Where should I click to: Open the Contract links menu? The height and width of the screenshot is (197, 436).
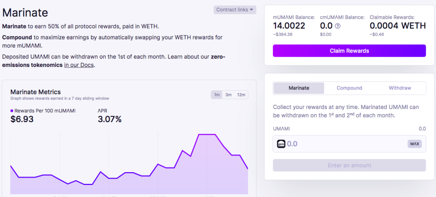coord(235,10)
